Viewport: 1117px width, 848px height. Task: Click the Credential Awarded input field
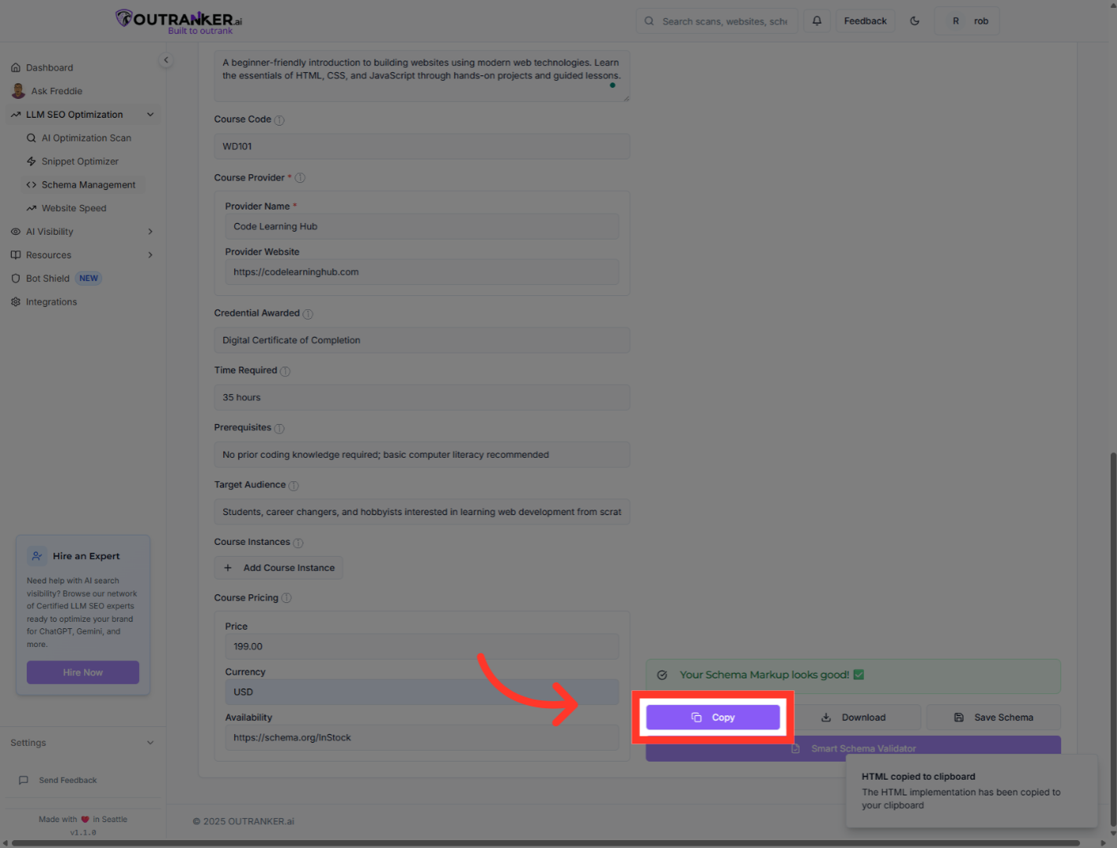[422, 340]
